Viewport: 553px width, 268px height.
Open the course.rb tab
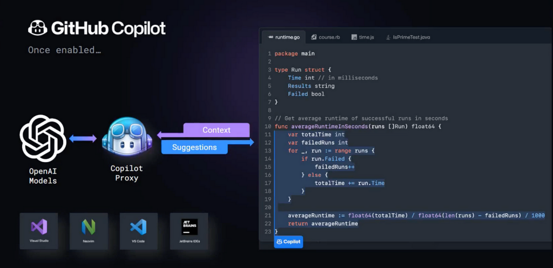(x=326, y=37)
